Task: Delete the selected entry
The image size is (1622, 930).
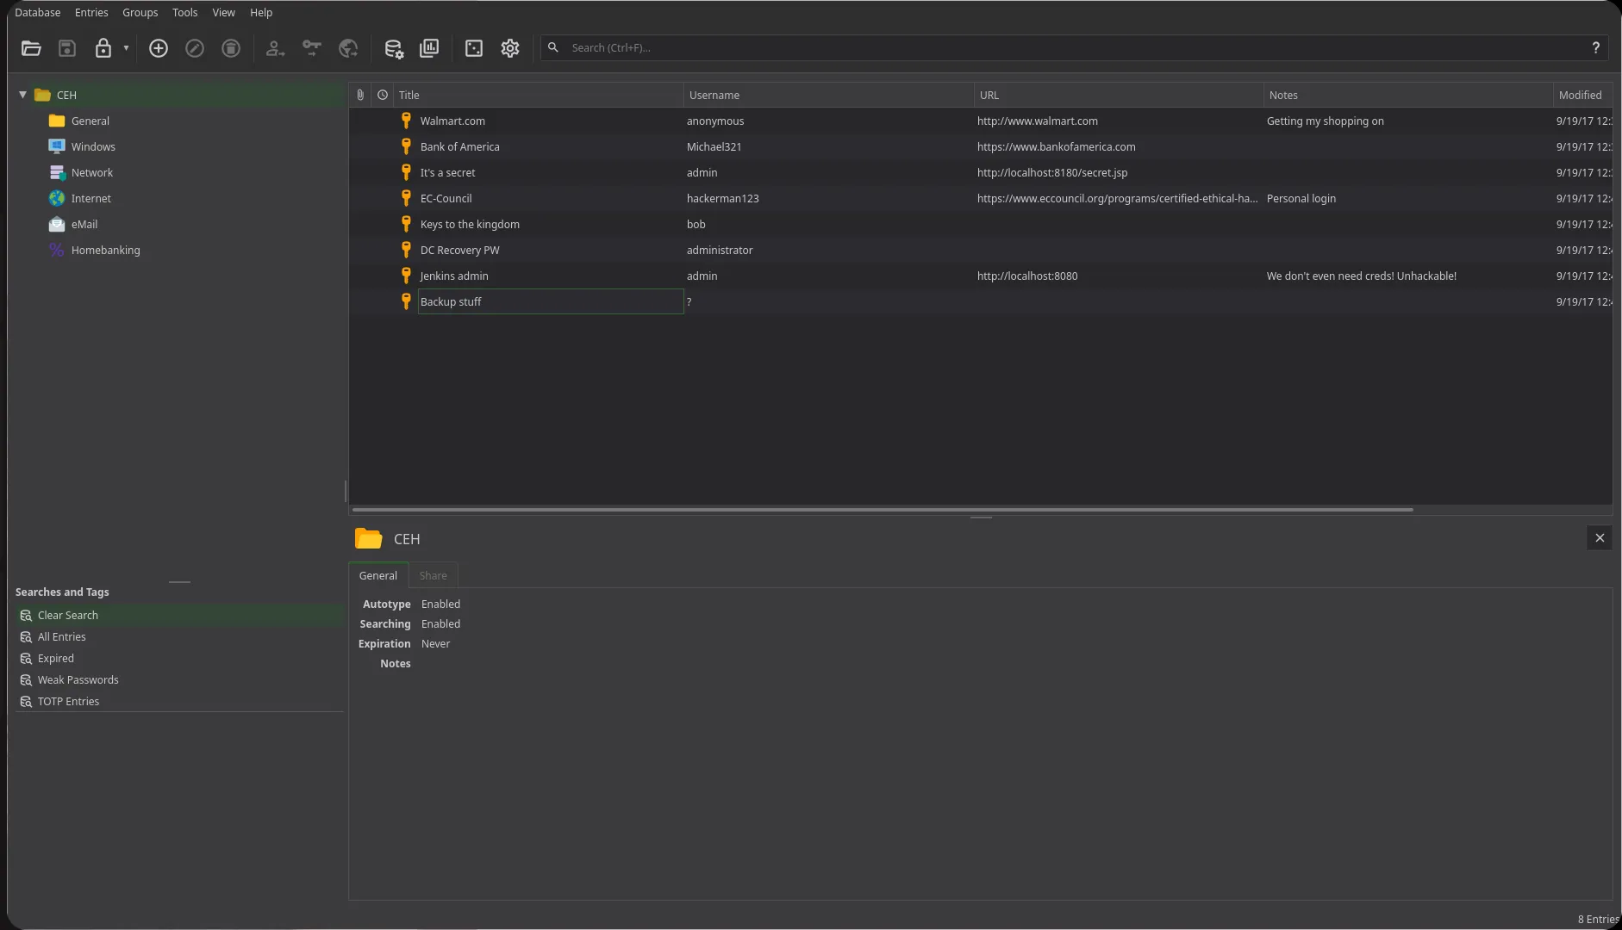Action: pyautogui.click(x=230, y=48)
